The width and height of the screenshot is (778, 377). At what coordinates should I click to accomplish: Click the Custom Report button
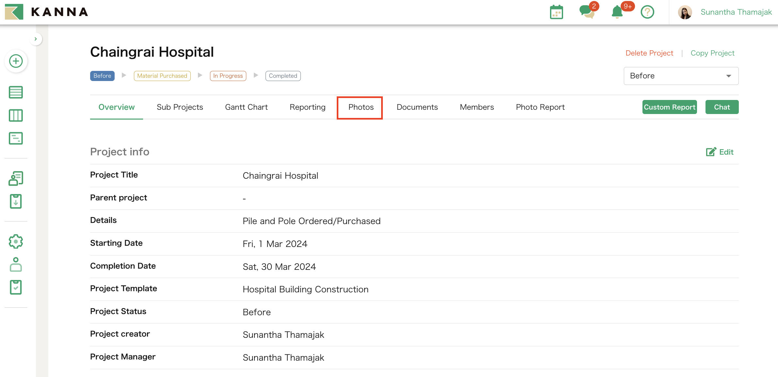pyautogui.click(x=669, y=107)
